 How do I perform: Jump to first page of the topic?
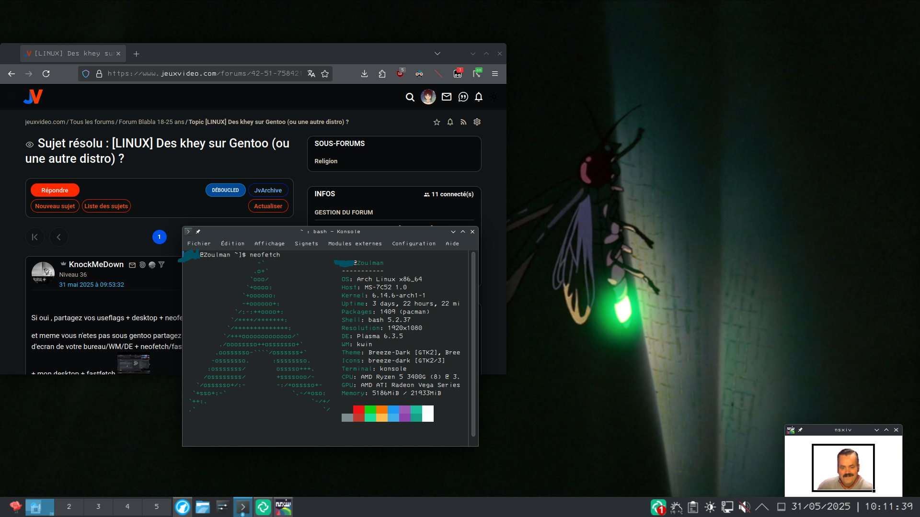(x=34, y=237)
